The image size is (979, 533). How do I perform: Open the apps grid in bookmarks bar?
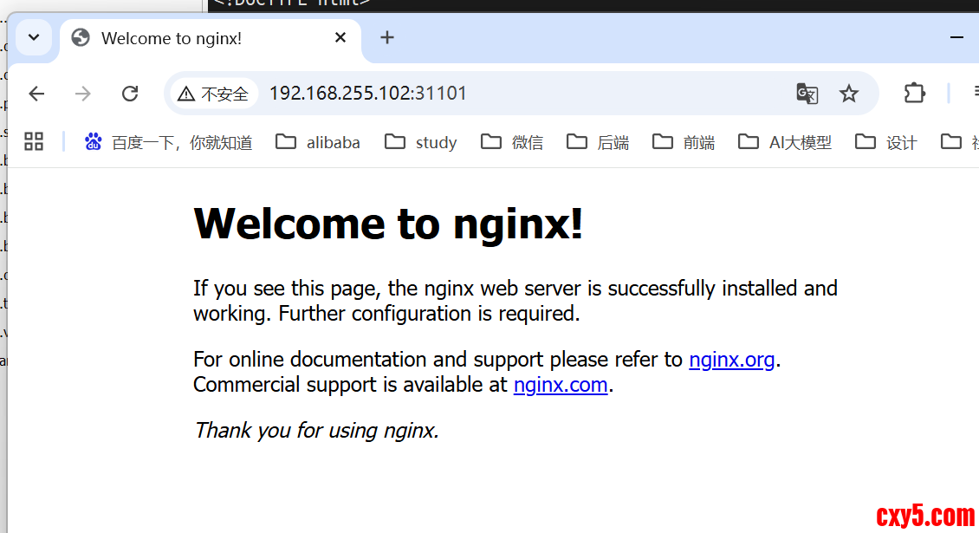(34, 142)
